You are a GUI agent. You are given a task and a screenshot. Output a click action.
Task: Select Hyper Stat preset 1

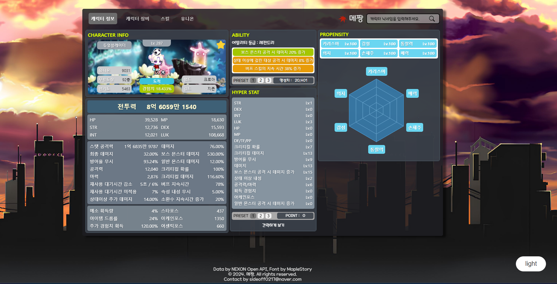(253, 216)
